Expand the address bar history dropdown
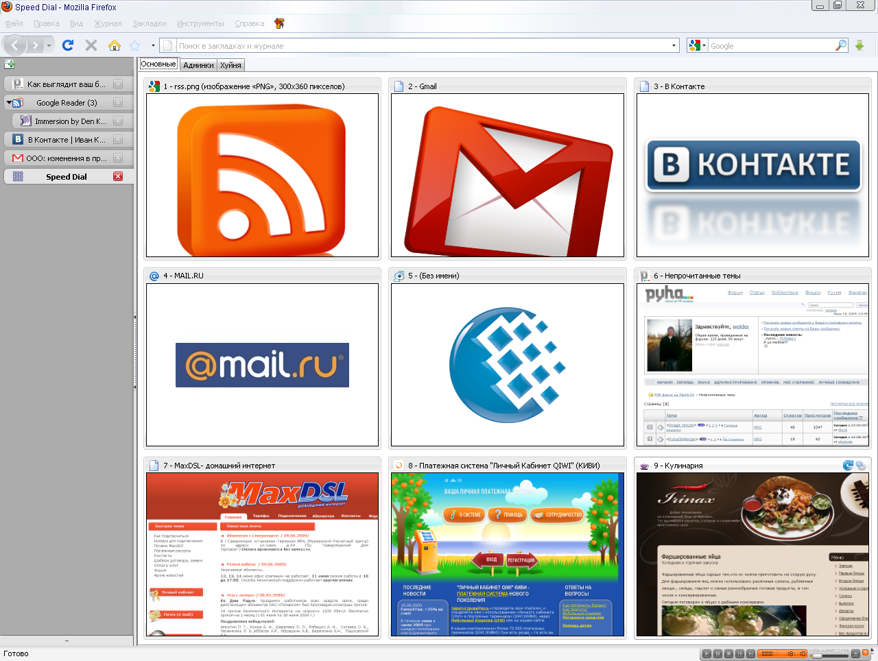Image resolution: width=878 pixels, height=661 pixels. click(x=674, y=46)
